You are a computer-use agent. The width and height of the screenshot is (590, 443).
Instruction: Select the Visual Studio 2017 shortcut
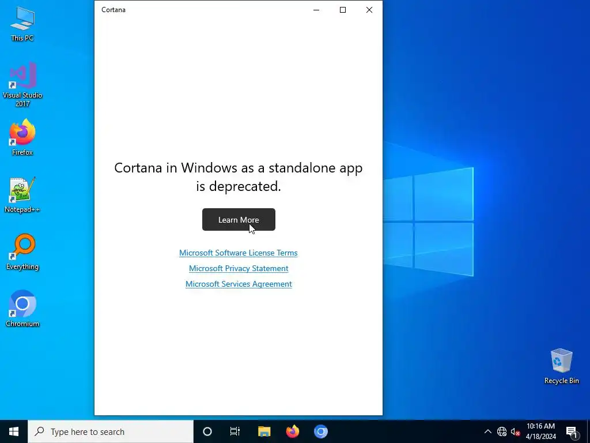click(22, 85)
